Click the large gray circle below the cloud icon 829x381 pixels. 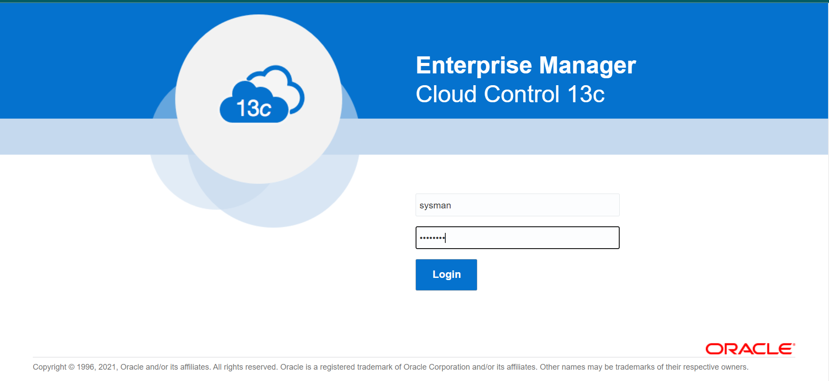[259, 153]
